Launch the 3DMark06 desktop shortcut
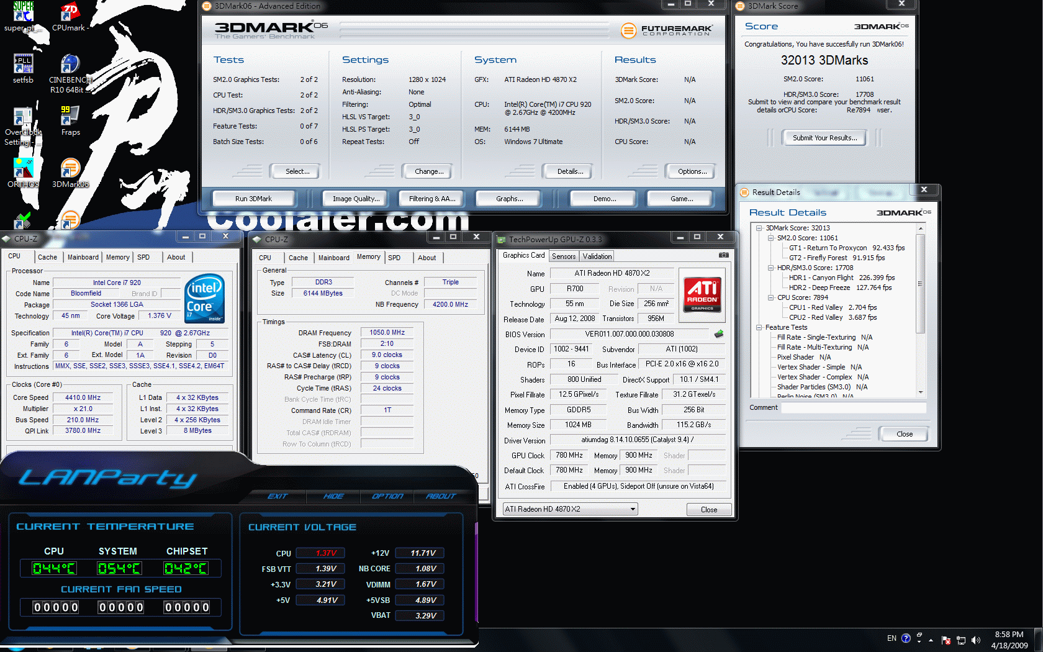Screen dimensions: 1043x652 click(70, 173)
